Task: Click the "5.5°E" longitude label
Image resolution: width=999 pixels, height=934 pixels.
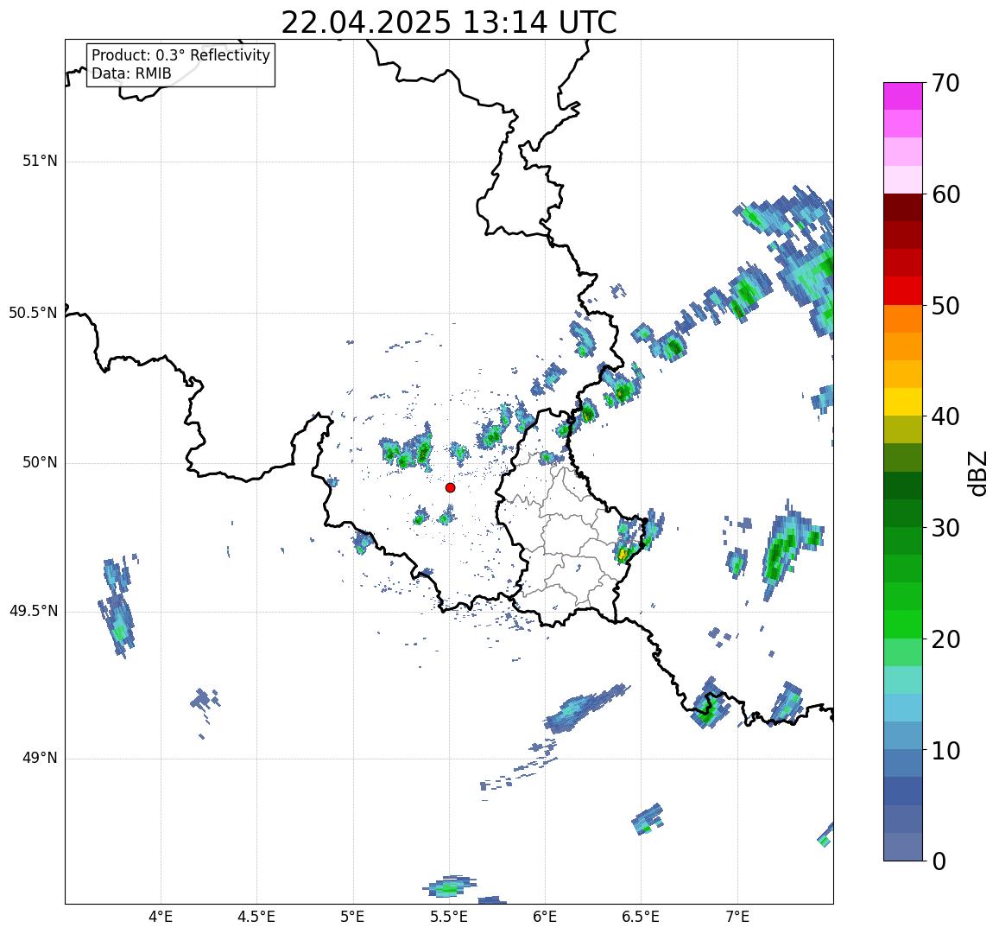Action: coord(449,917)
